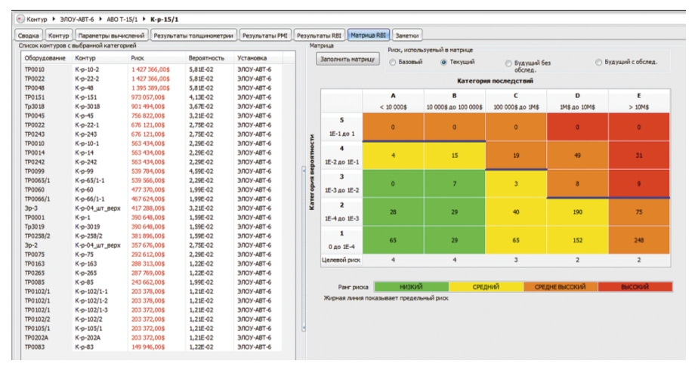The width and height of the screenshot is (698, 370).
Task: Select matrix cell showing 19
Action: click(x=516, y=156)
